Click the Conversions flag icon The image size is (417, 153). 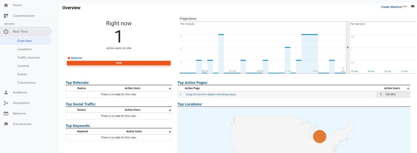click(x=6, y=124)
